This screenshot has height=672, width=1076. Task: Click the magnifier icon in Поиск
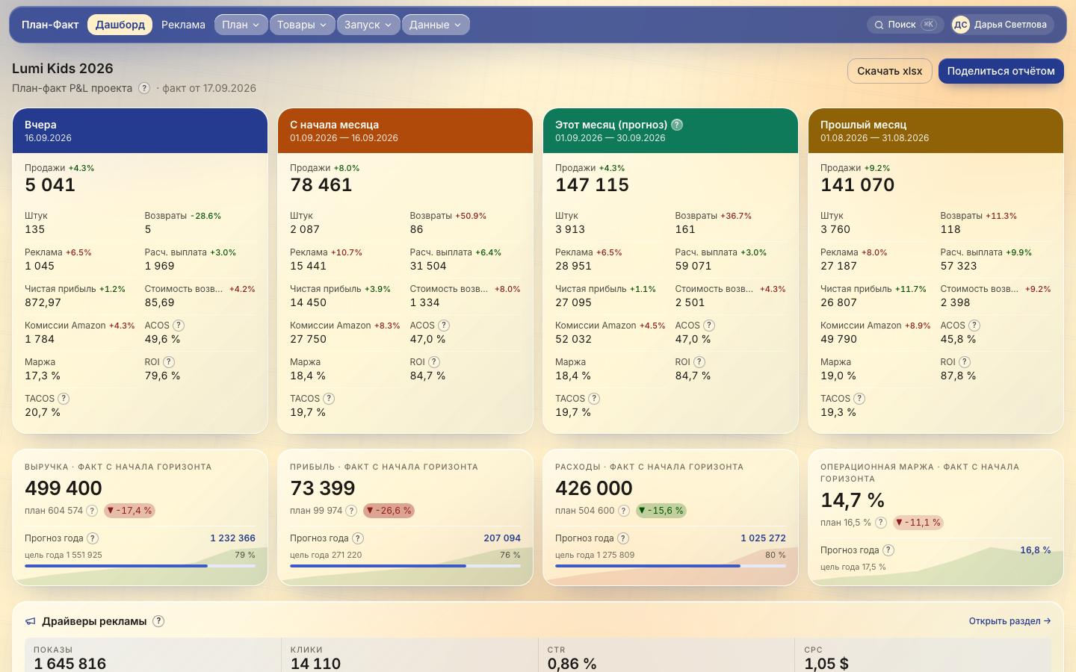(879, 25)
